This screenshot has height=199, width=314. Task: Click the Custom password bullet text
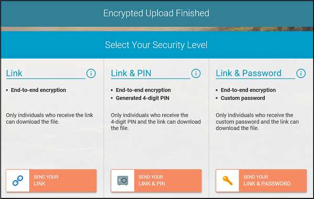pos(243,98)
